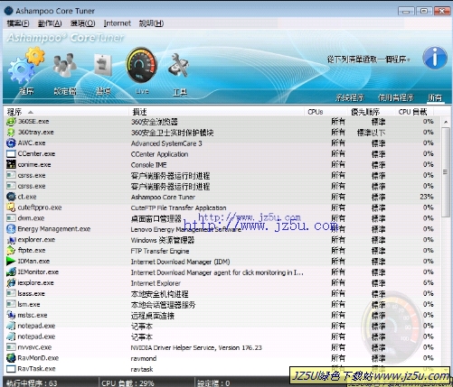Click the NVIDIA Driver Helper Service description

pos(196,347)
